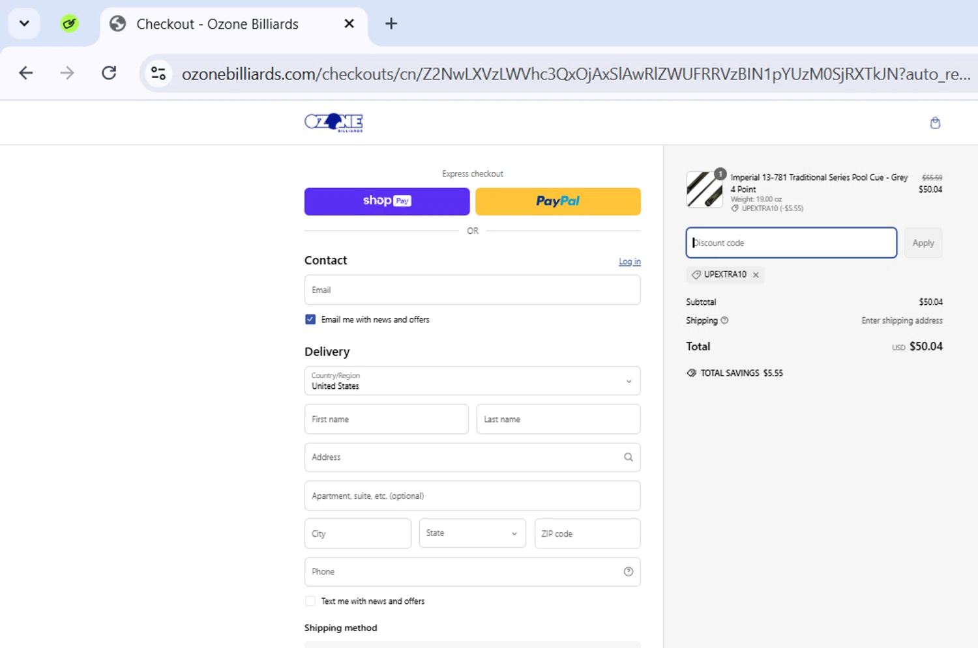This screenshot has width=978, height=648.
Task: Click the Shipping info question icon
Action: tap(724, 320)
